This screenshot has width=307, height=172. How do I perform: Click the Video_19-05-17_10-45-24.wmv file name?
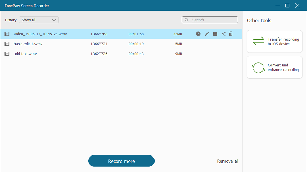click(40, 34)
